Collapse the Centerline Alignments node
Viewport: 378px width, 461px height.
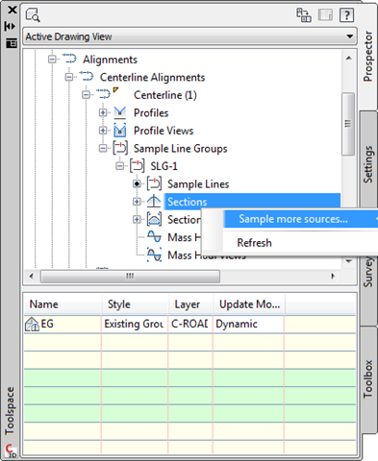tap(69, 77)
